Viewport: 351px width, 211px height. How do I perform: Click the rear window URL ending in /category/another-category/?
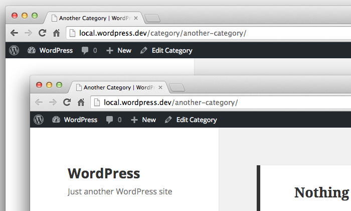(x=163, y=33)
